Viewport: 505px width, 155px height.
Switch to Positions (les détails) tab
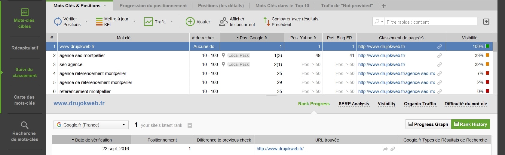tap(221, 5)
